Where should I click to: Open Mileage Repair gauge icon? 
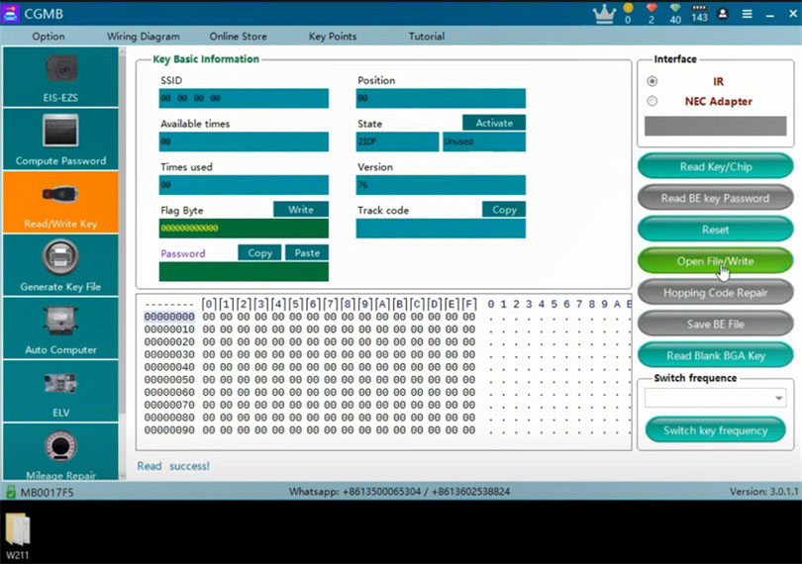(x=60, y=446)
